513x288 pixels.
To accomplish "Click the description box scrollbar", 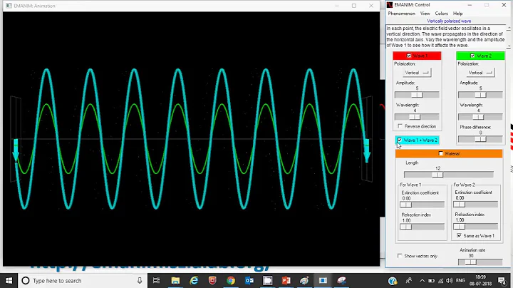I will coord(509,36).
